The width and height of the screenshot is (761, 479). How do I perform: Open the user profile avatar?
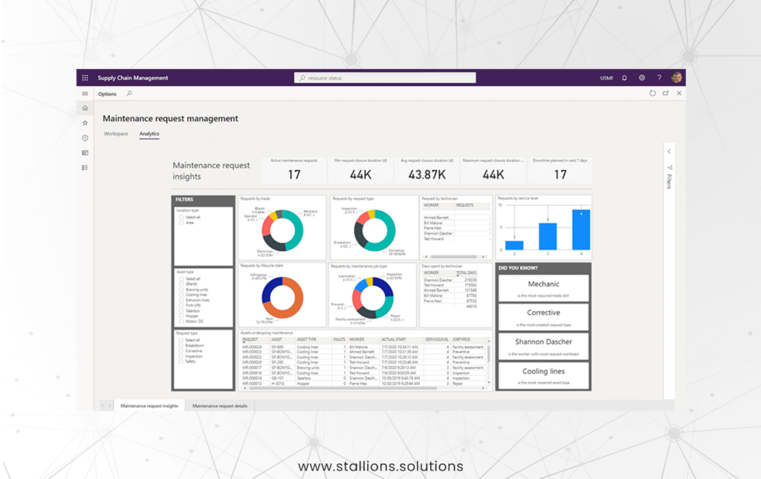point(676,77)
